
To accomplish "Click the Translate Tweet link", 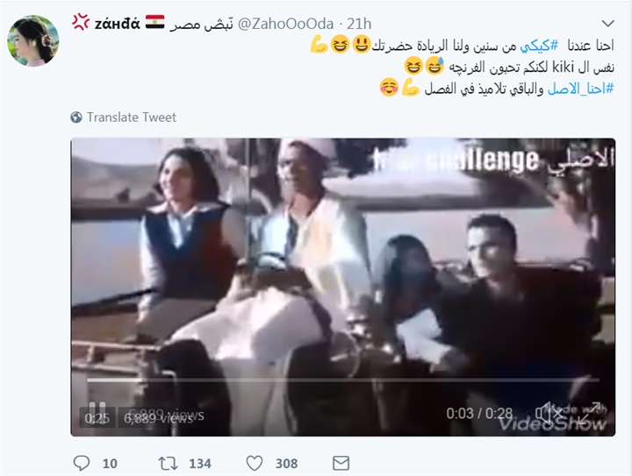I will tap(132, 117).
